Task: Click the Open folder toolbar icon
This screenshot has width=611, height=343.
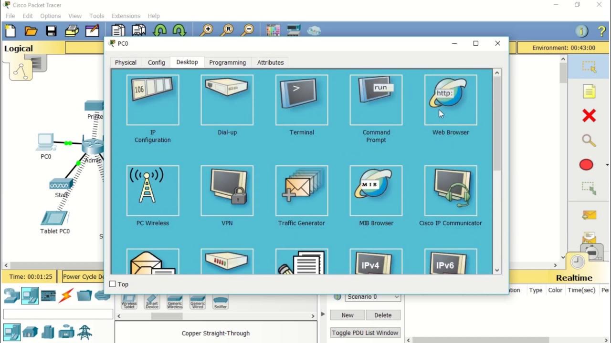Action: click(31, 31)
